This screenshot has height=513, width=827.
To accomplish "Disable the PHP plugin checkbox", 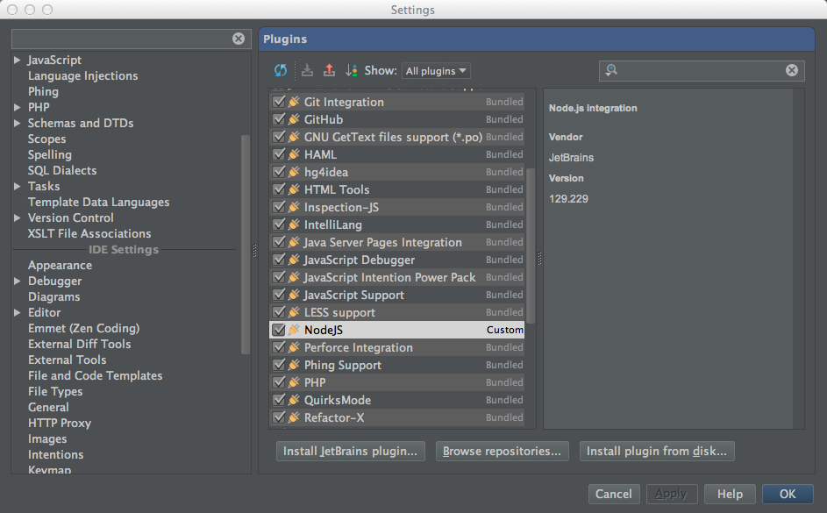I will (x=279, y=382).
